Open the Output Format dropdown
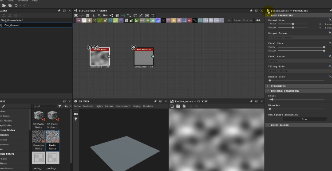 (x=300, y=37)
